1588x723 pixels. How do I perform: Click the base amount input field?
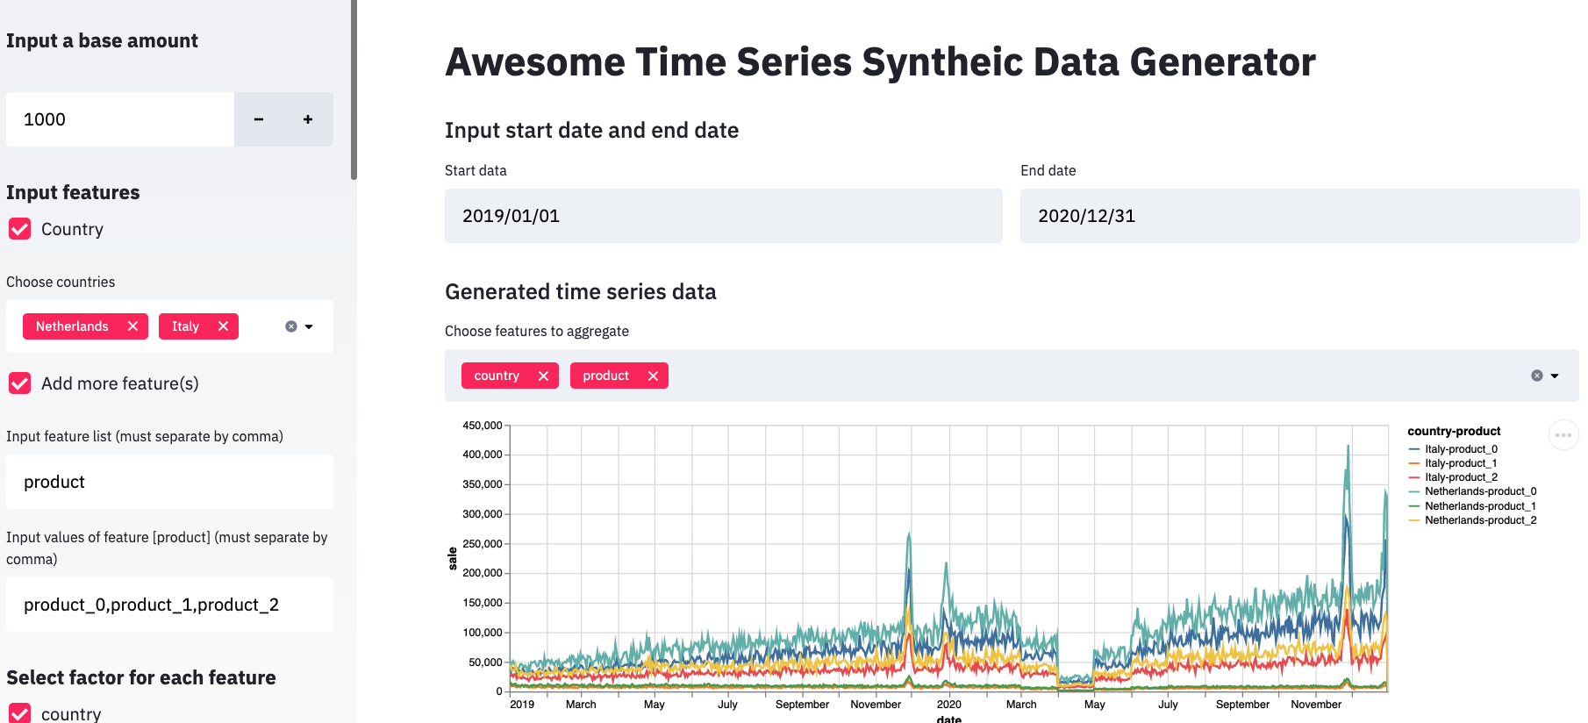point(120,119)
